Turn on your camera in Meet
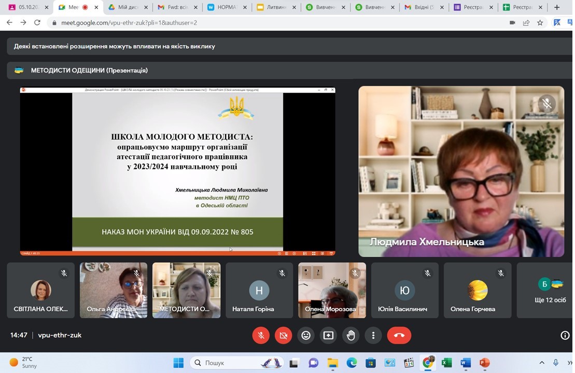575x373 pixels. pos(283,335)
